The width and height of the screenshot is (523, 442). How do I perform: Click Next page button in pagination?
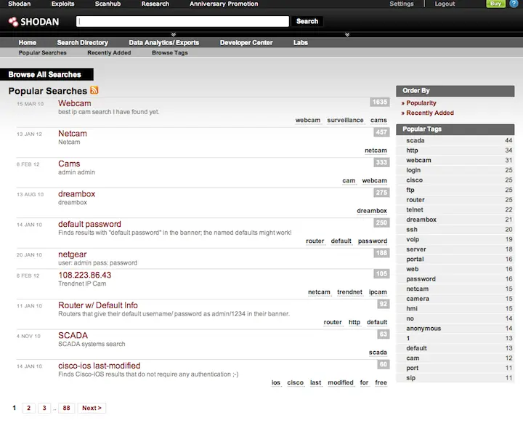(92, 408)
